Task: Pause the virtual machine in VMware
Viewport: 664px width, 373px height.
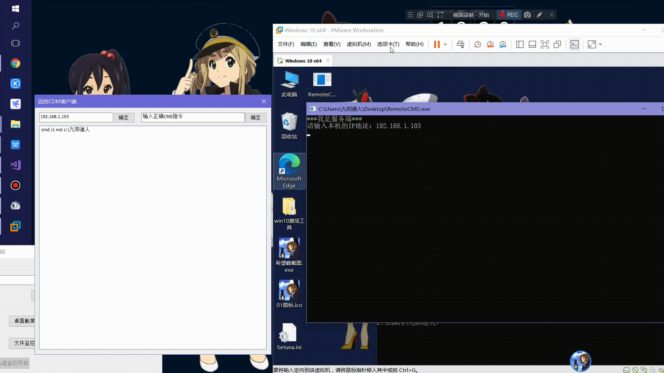Action: 437,44
